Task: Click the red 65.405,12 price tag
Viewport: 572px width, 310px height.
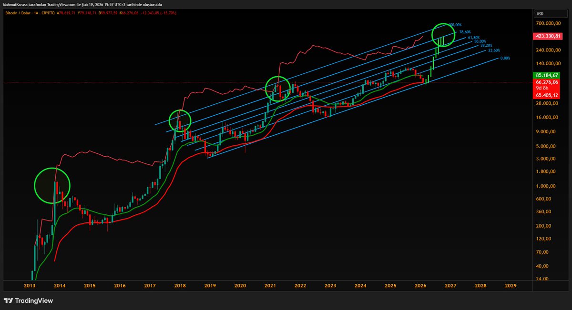Action: [546, 95]
